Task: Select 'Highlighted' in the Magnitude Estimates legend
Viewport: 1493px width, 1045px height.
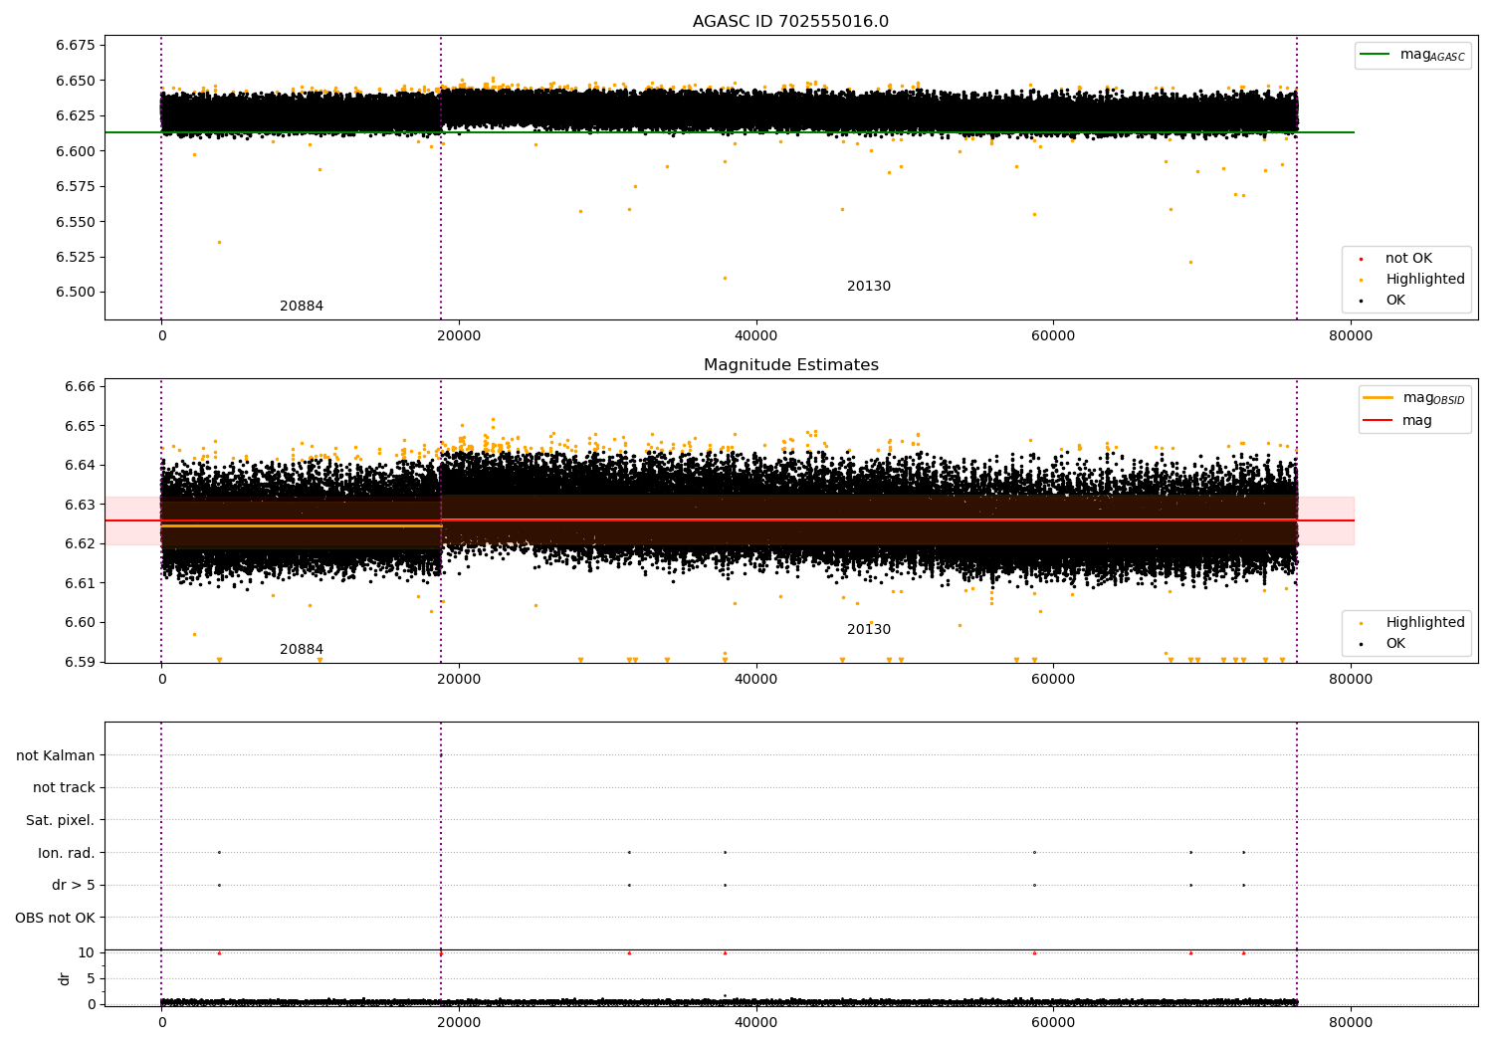Action: (1425, 623)
